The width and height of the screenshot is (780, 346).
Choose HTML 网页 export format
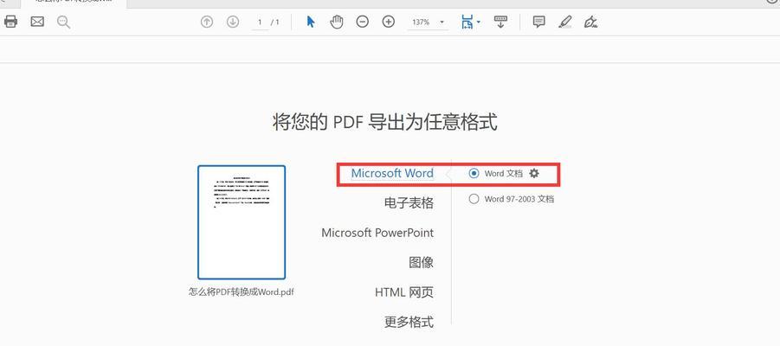(404, 292)
